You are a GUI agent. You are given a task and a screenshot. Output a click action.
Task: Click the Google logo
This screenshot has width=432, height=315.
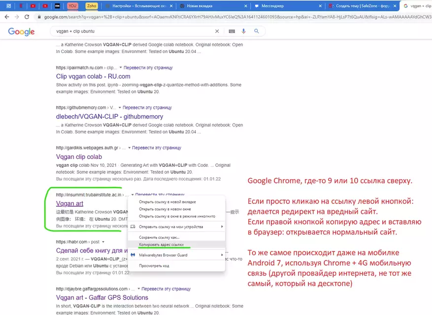22,31
